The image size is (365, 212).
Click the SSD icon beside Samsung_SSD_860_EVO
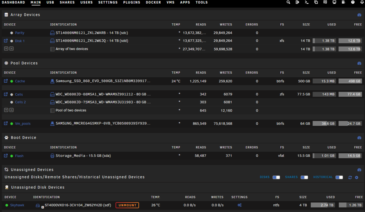[x=52, y=81]
